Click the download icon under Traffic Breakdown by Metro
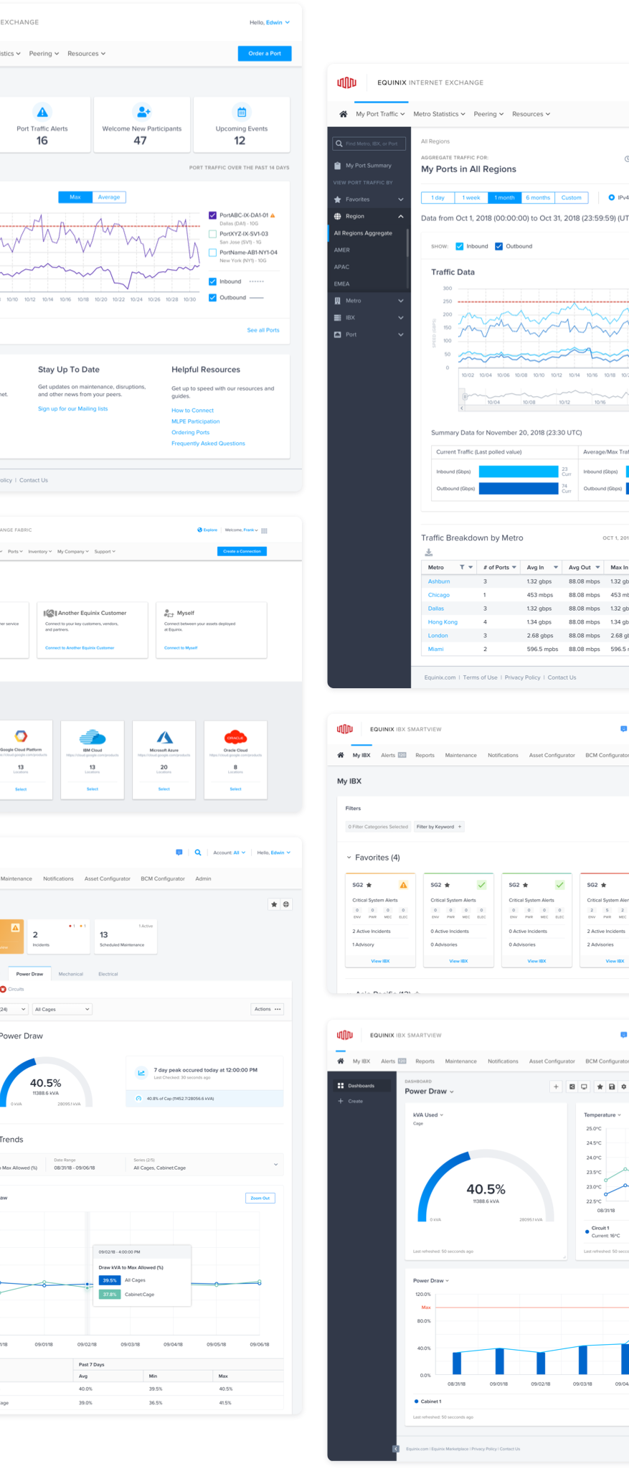Screen dimensions: 629x1469 tap(429, 553)
